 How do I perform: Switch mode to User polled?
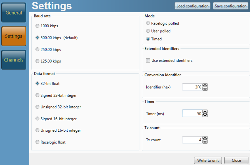[x=148, y=31]
